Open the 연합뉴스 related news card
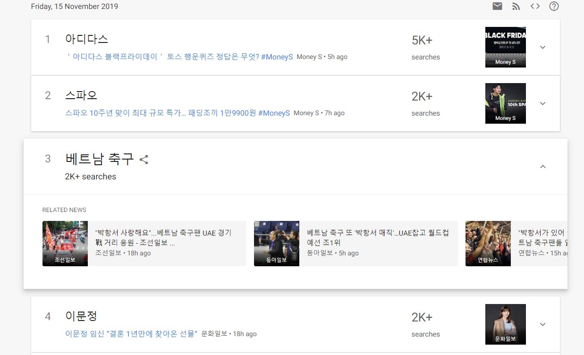This screenshot has height=355, width=584. (516, 244)
